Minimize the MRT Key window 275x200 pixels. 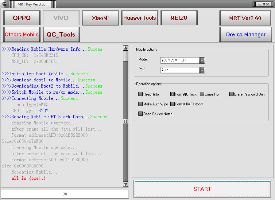pyautogui.click(x=260, y=4)
